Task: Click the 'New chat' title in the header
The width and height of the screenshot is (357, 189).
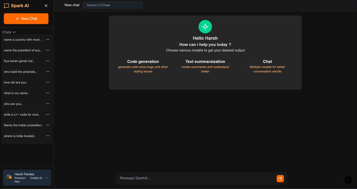Action: click(x=72, y=5)
